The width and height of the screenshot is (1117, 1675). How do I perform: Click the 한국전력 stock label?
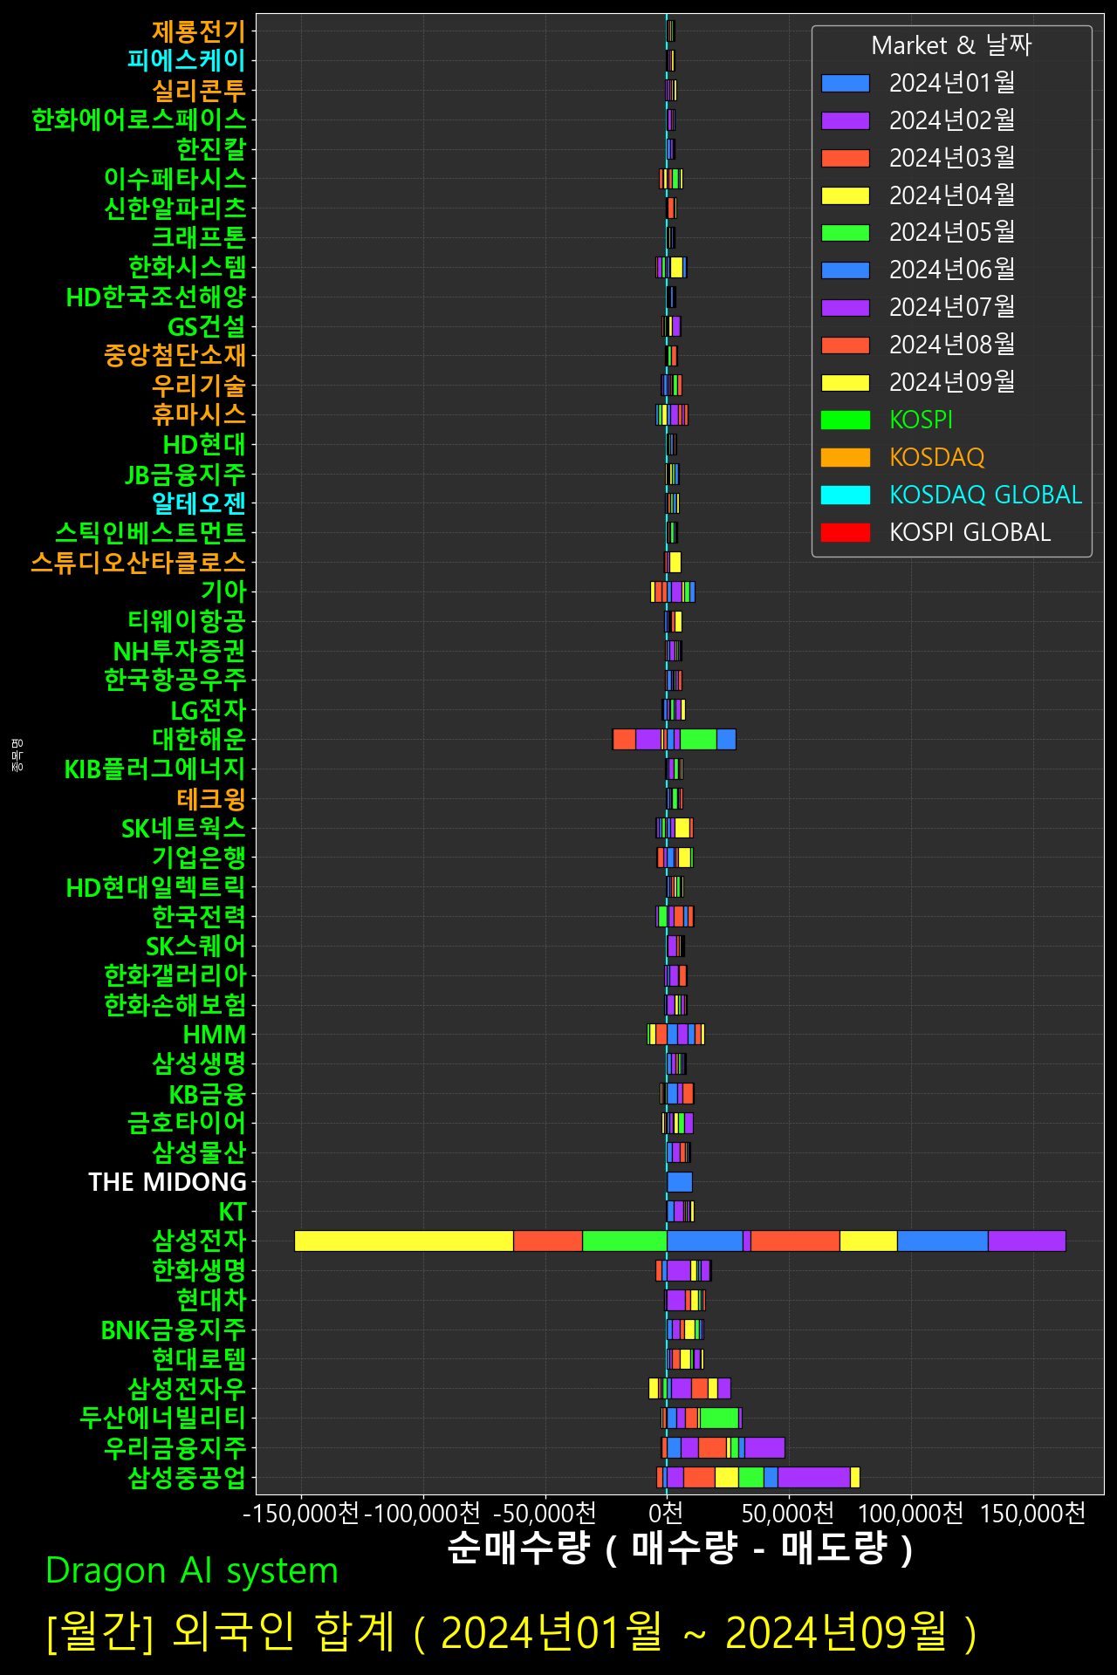[199, 917]
